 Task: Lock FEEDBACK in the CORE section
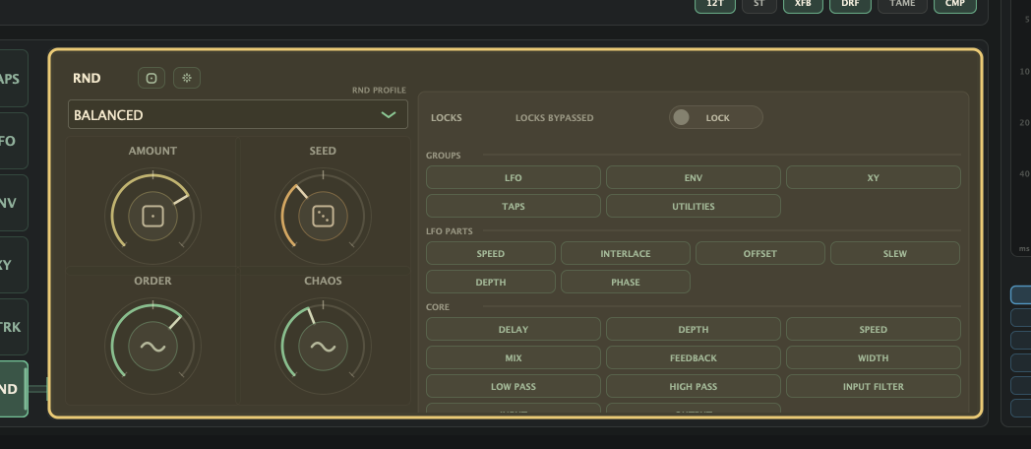(693, 357)
